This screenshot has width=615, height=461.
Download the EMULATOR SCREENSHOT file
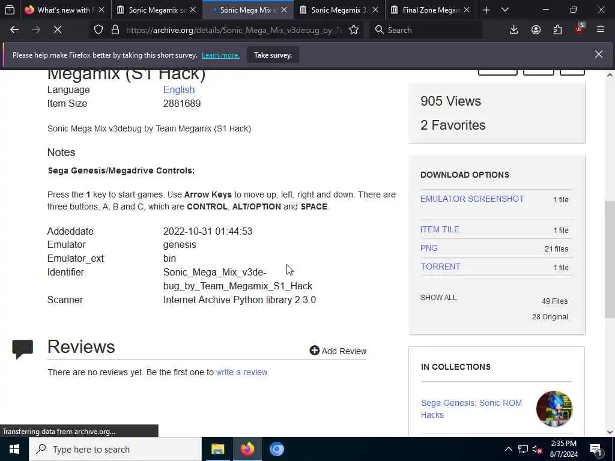pos(472,199)
